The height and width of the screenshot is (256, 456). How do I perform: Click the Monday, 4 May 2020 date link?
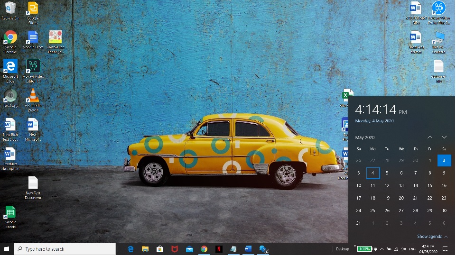(374, 121)
